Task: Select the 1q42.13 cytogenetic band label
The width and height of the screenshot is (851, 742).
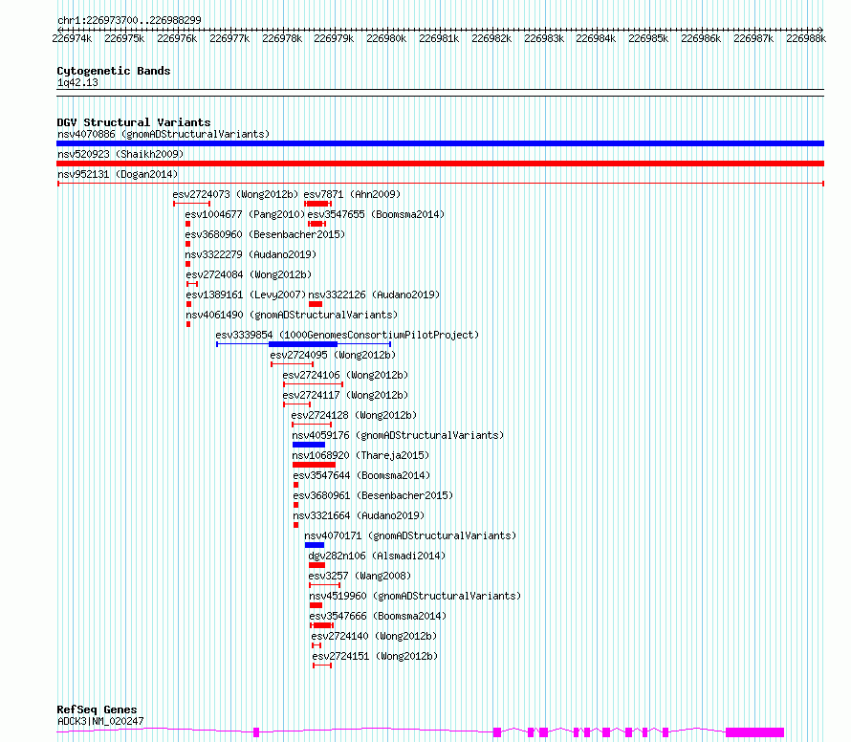Action: (x=77, y=82)
